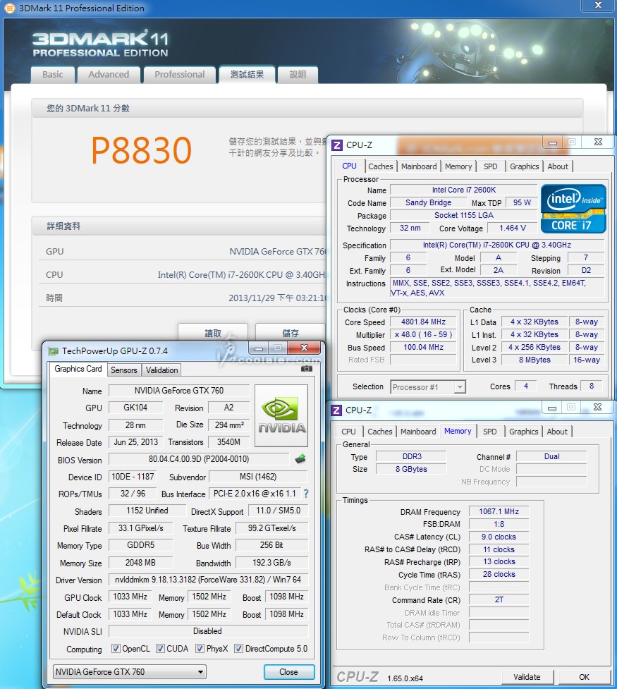The height and width of the screenshot is (689, 617).
Task: Click the Bandwidth 192.3 GB/s value
Action: (271, 563)
